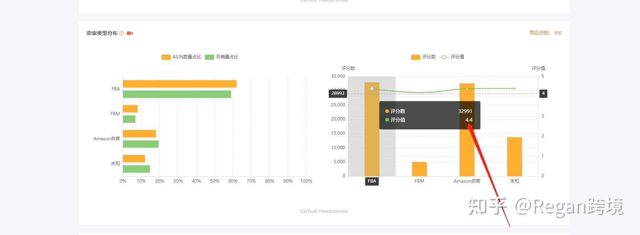Click the Amazon自营 label on the left chart
640x235 pixels.
[107, 139]
